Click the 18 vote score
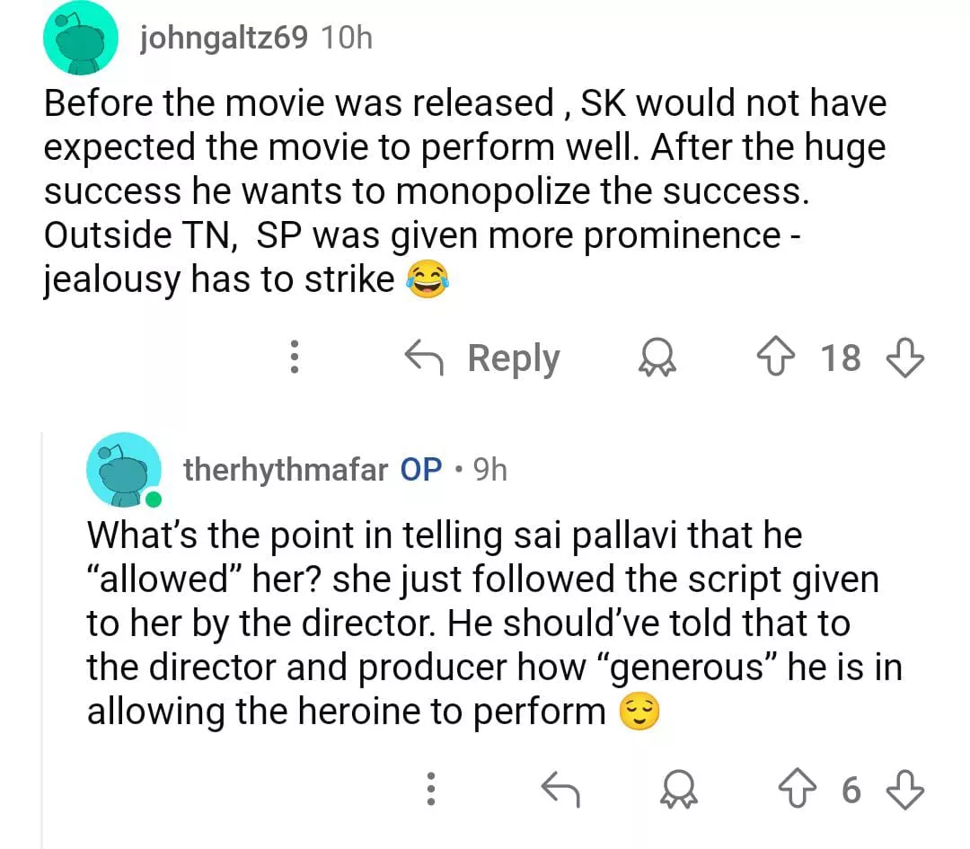 tap(841, 359)
